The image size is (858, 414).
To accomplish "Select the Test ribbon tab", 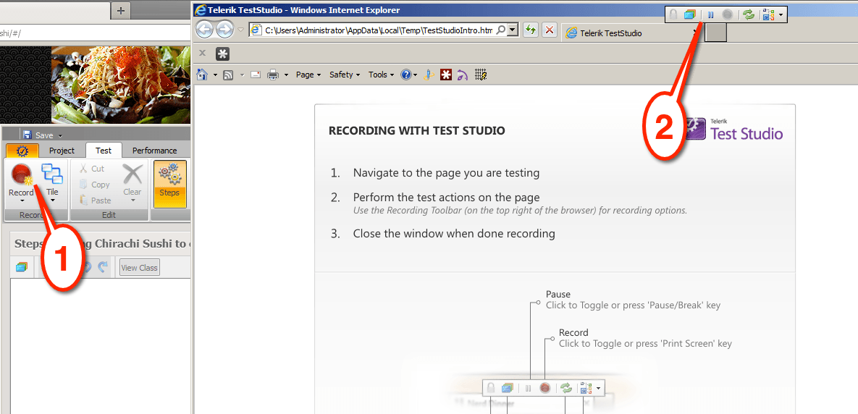I will pyautogui.click(x=104, y=151).
